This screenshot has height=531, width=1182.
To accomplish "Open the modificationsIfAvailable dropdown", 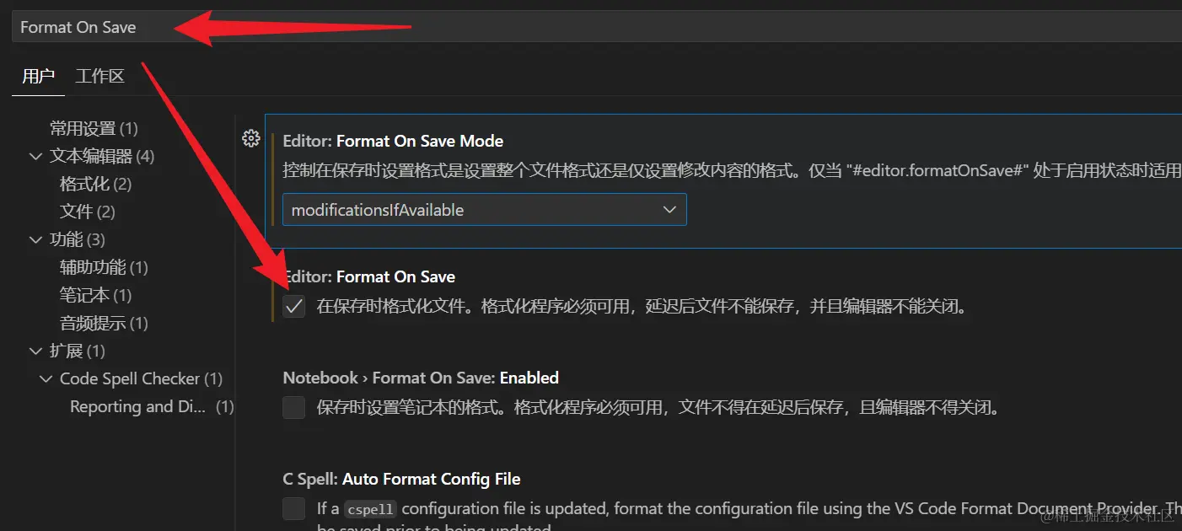I will [x=484, y=210].
